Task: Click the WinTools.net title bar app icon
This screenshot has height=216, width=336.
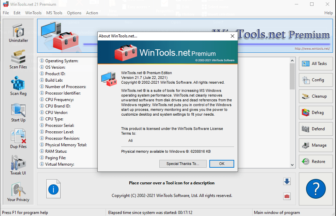Action: pyautogui.click(x=5, y=4)
